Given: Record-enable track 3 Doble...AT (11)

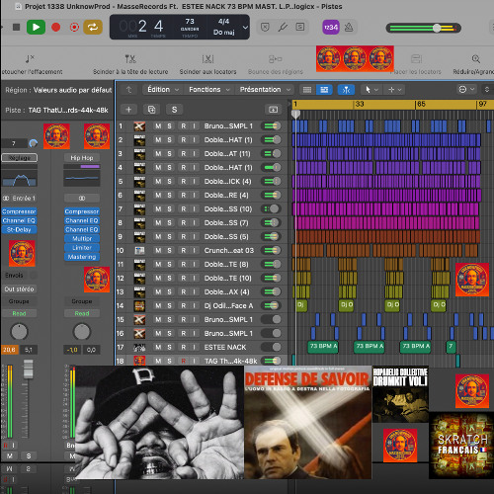Looking at the screenshot, I should tap(183, 153).
